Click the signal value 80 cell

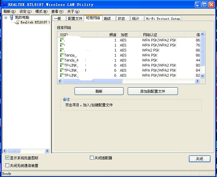[x=198, y=65]
